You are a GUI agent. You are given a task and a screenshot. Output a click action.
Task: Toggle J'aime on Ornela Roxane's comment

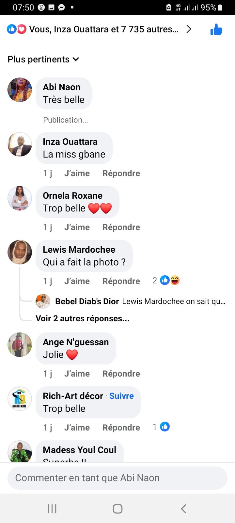point(77,227)
